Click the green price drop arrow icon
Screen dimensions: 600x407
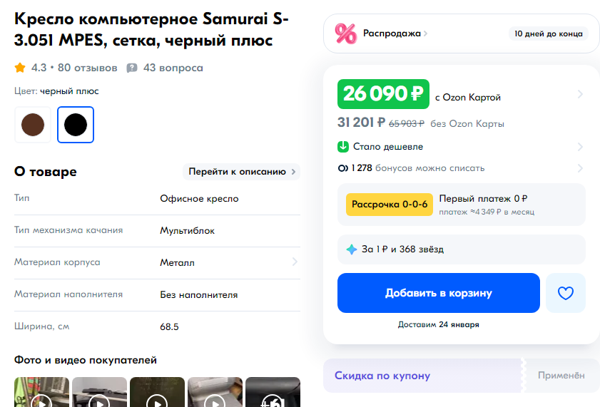[x=343, y=147]
